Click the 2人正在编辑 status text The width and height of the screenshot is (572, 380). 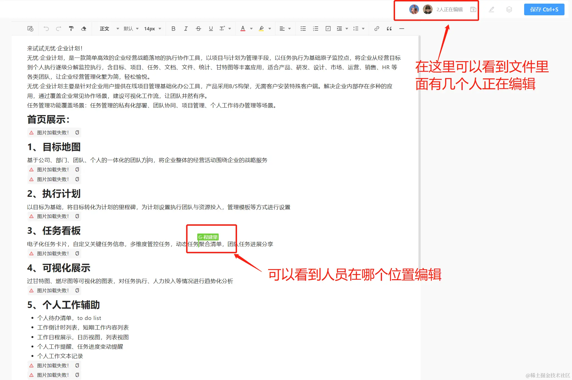click(x=450, y=9)
